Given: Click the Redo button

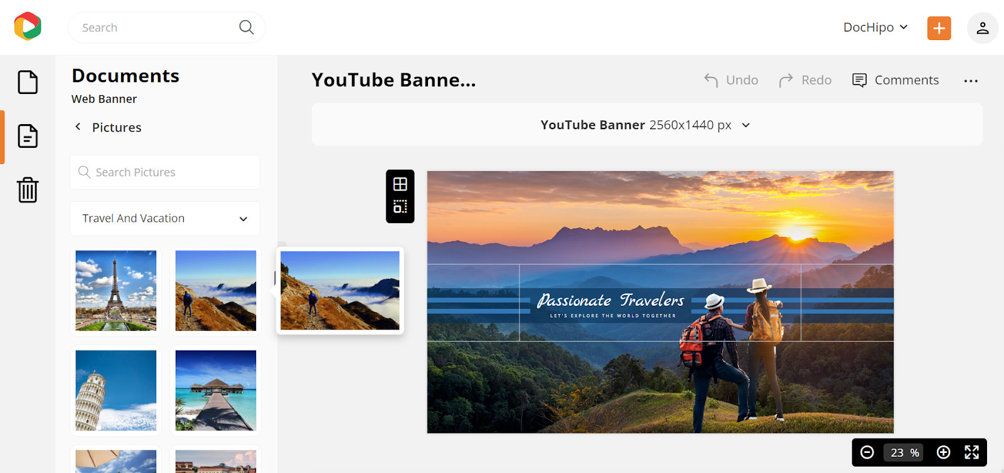Looking at the screenshot, I should point(805,80).
